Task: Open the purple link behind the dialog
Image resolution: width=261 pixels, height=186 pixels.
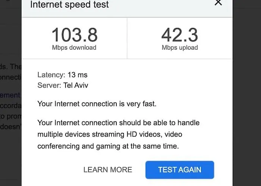Action: click(x=10, y=95)
